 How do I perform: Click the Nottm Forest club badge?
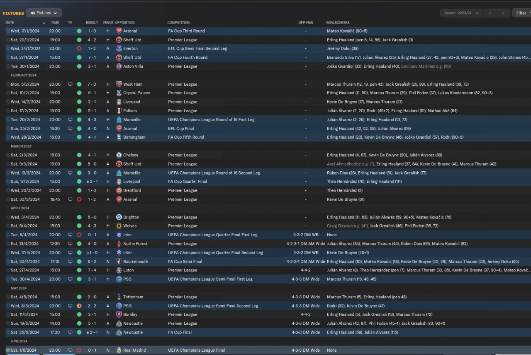coord(119,244)
